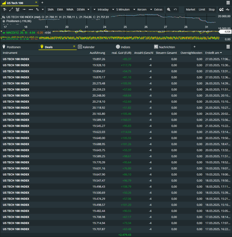Click the total profit +2.479,43

tap(125, 235)
